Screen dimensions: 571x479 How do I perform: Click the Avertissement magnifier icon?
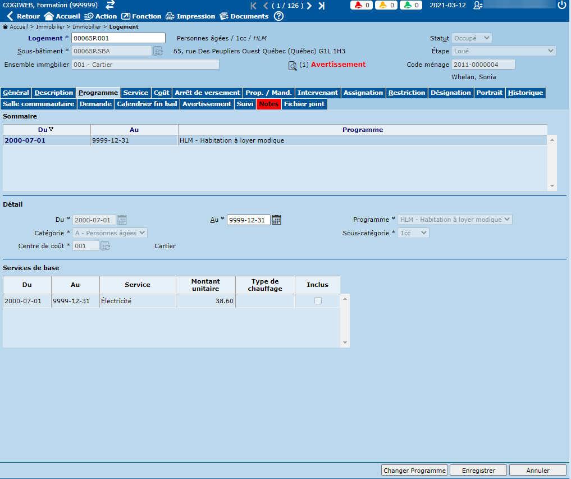pyautogui.click(x=292, y=66)
